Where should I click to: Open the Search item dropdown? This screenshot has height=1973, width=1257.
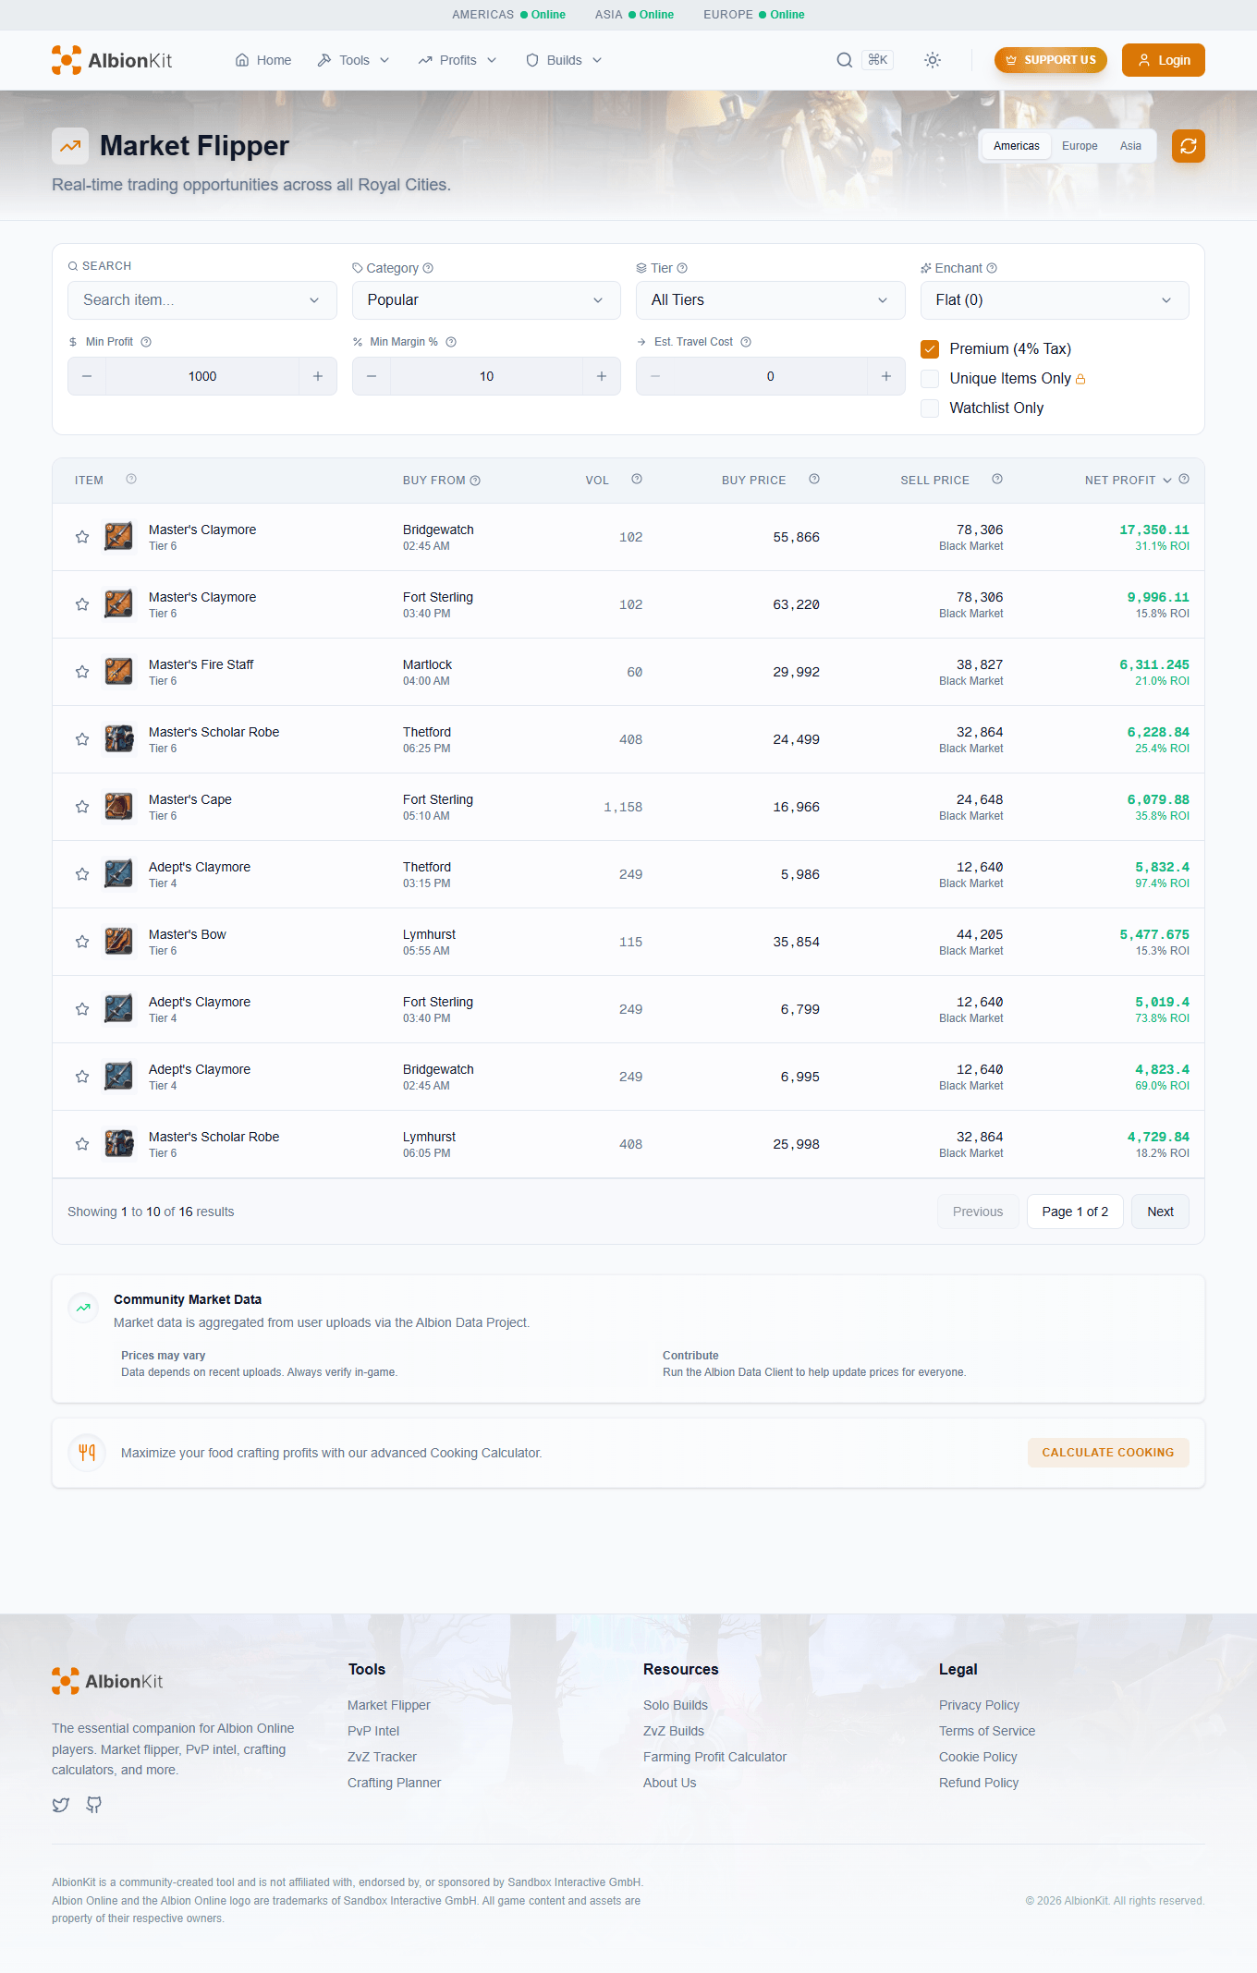click(x=202, y=300)
